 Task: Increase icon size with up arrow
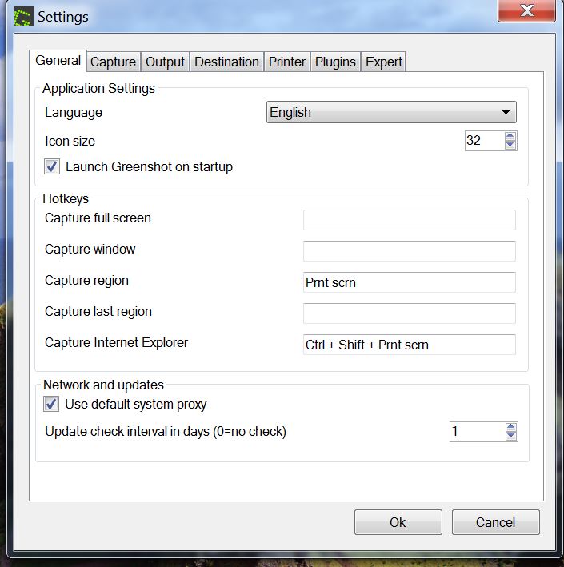(x=510, y=136)
